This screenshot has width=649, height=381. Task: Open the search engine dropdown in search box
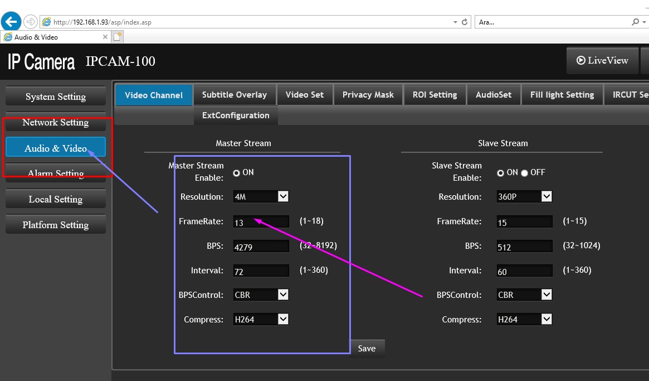point(644,21)
